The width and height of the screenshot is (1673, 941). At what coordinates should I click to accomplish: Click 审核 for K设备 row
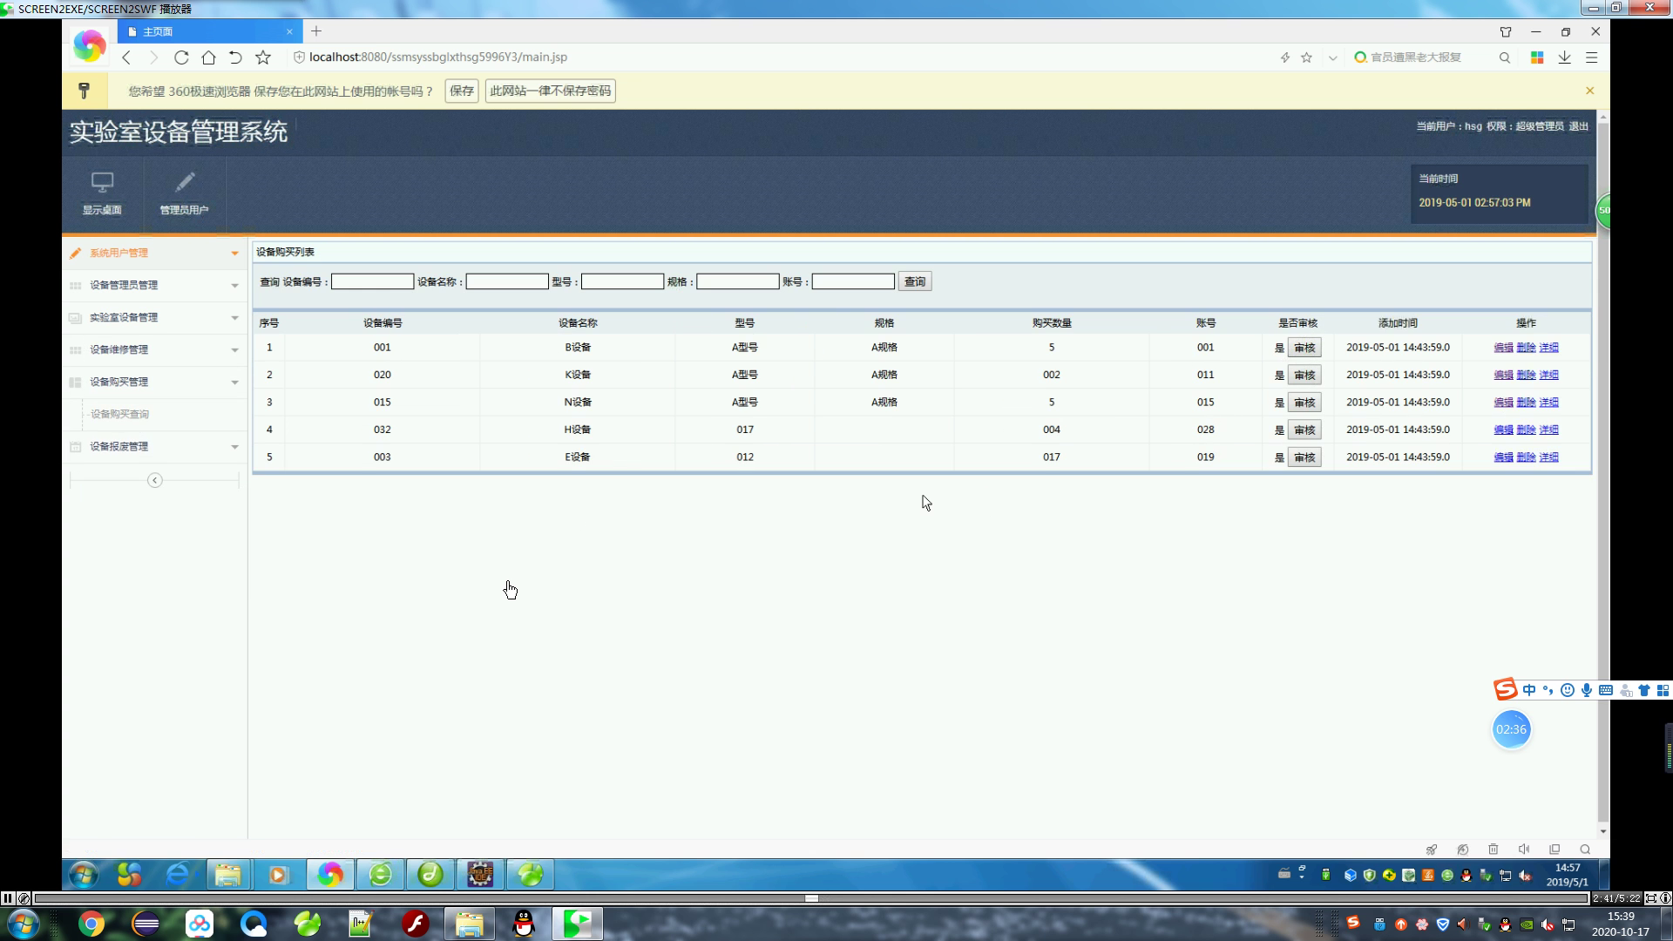1304,375
